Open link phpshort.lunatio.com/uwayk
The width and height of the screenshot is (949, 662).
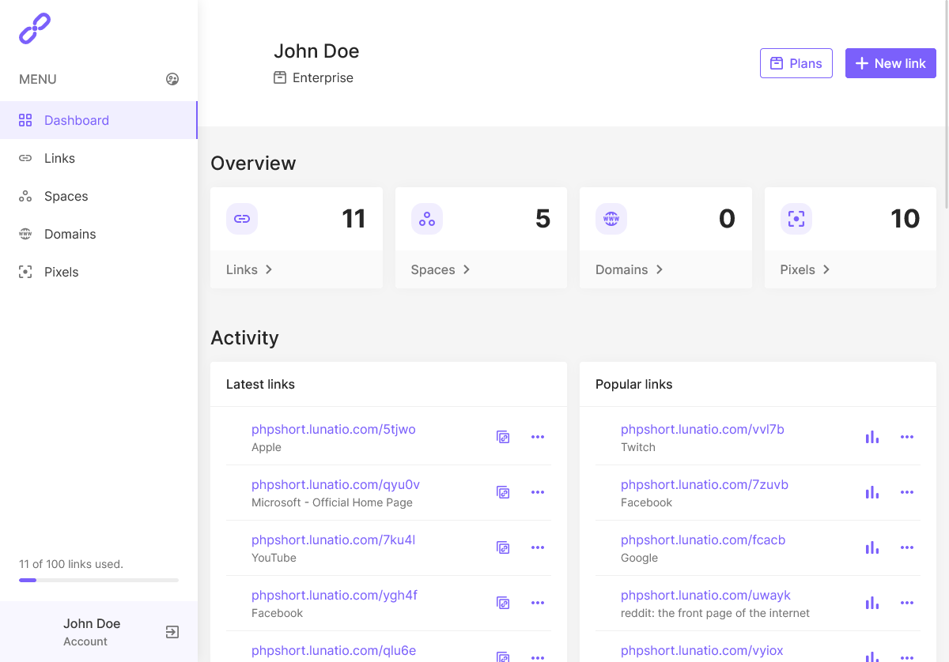705,595
